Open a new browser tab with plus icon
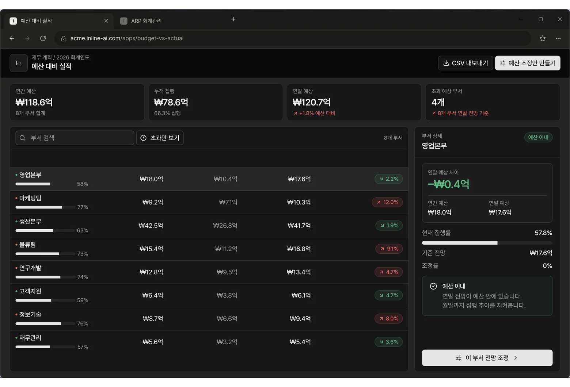Image resolution: width=570 pixels, height=387 pixels. pyautogui.click(x=233, y=19)
